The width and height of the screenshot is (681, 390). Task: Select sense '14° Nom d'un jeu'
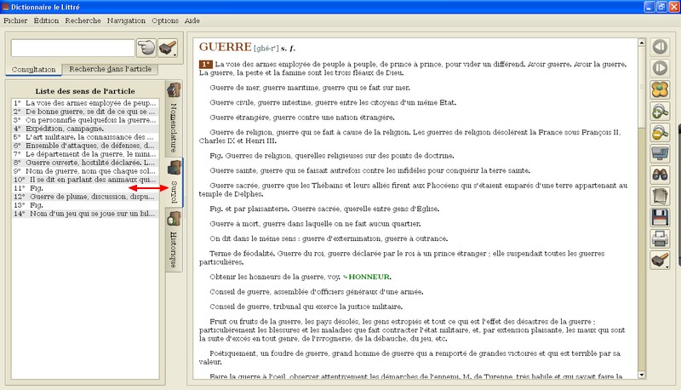coord(84,214)
